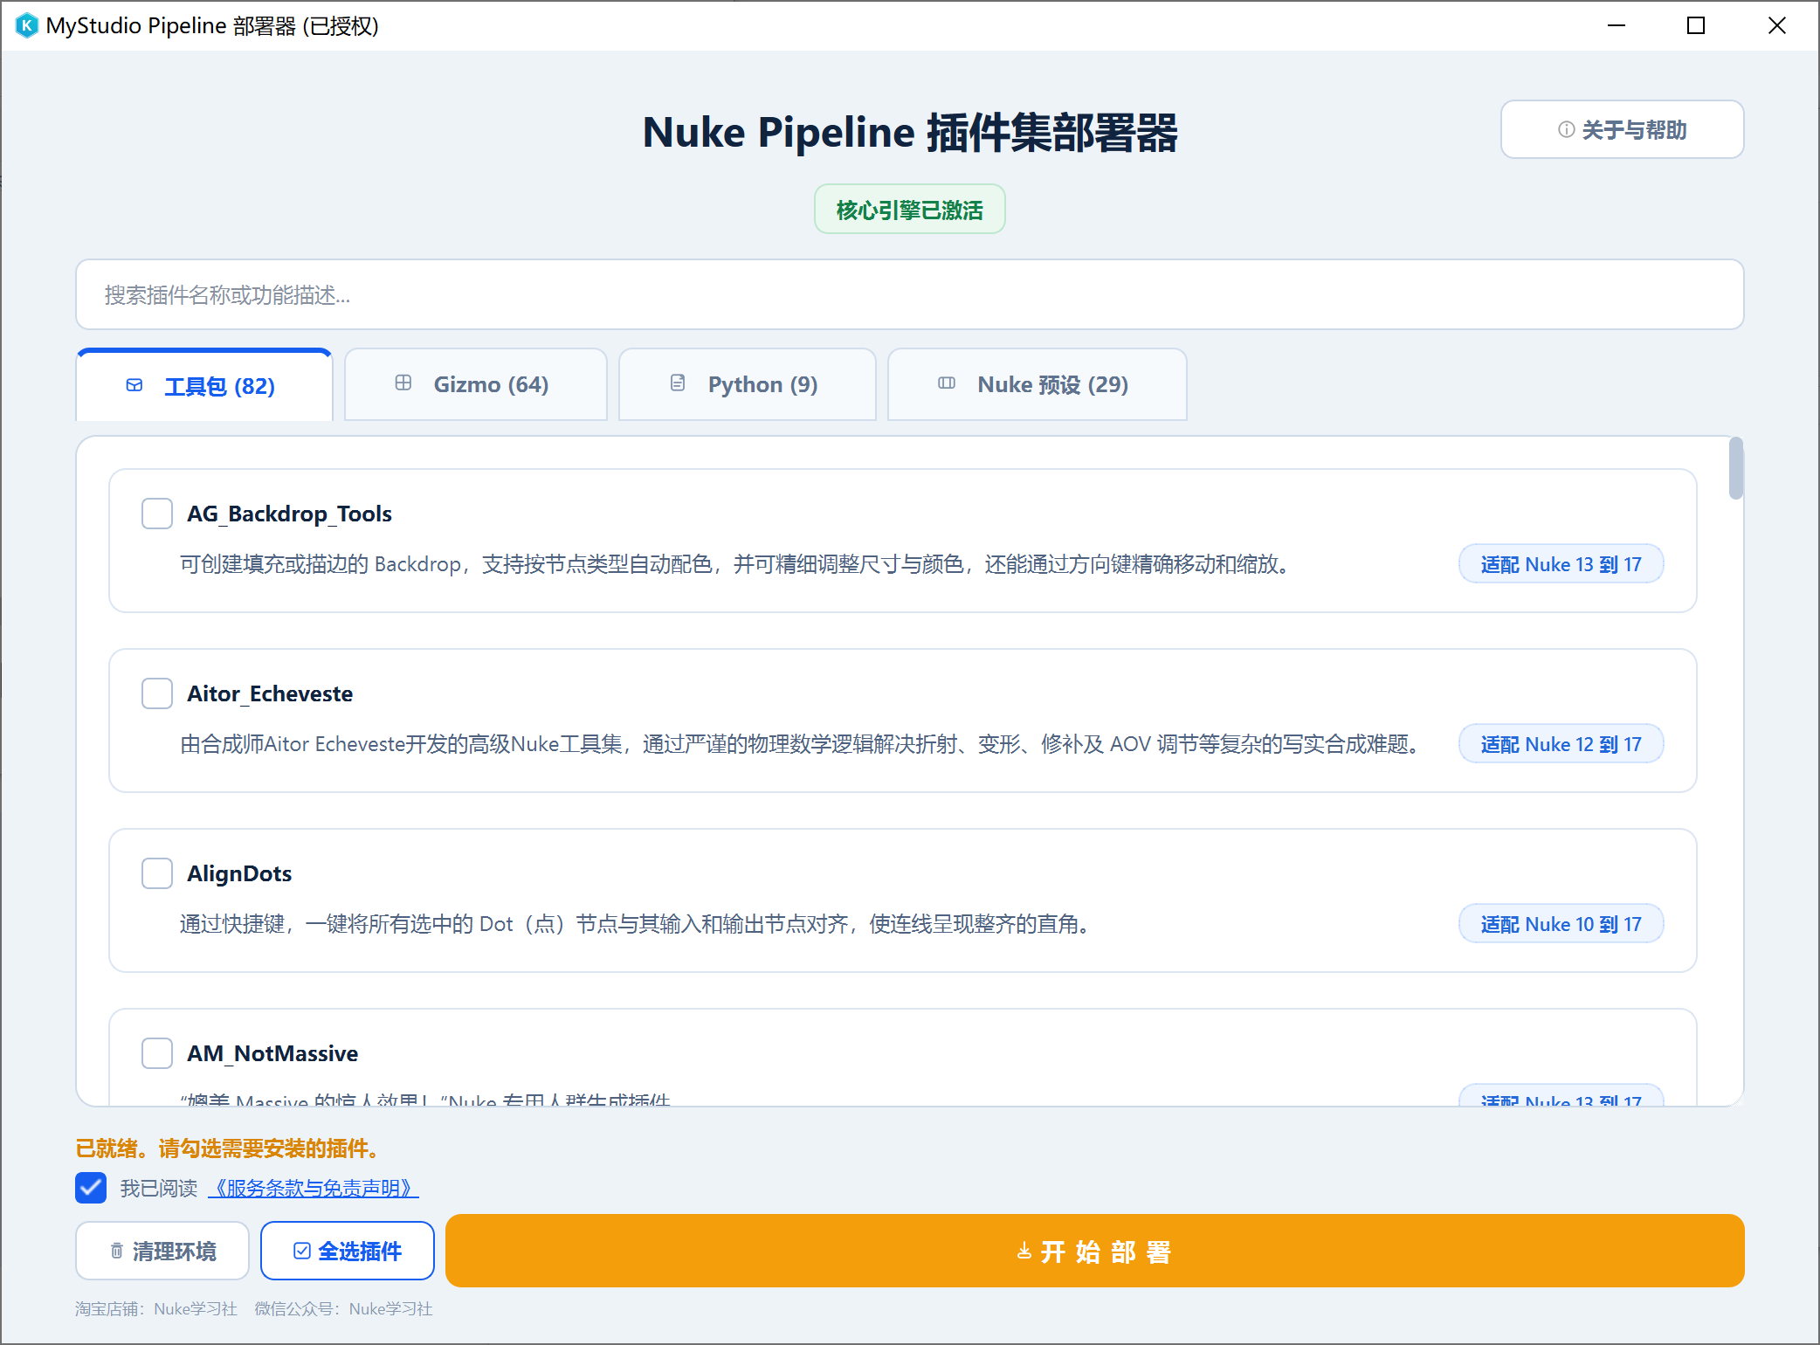The image size is (1820, 1345).
Task: Switch to the Gizmo (64) tab
Action: point(476,384)
